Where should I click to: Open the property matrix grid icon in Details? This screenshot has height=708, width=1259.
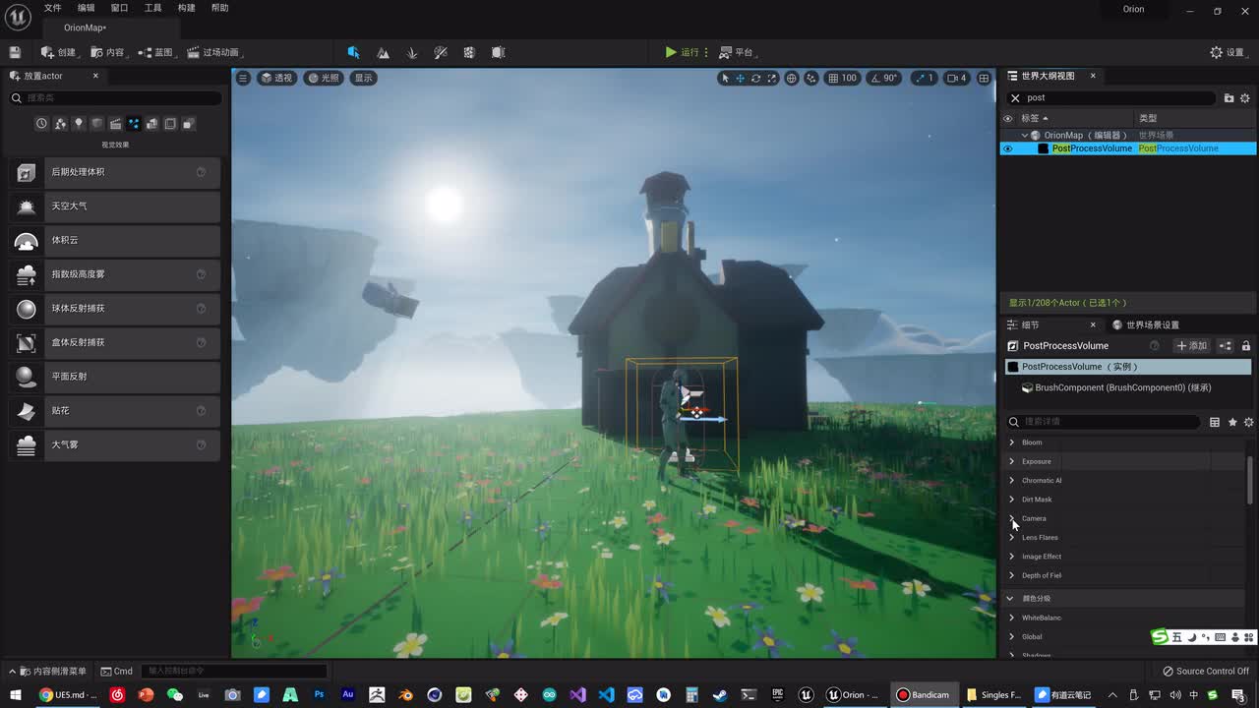1215,422
